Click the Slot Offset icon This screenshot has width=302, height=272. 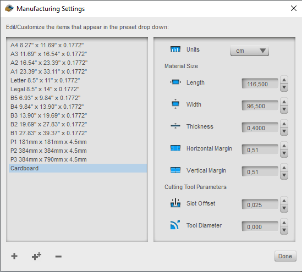click(175, 203)
